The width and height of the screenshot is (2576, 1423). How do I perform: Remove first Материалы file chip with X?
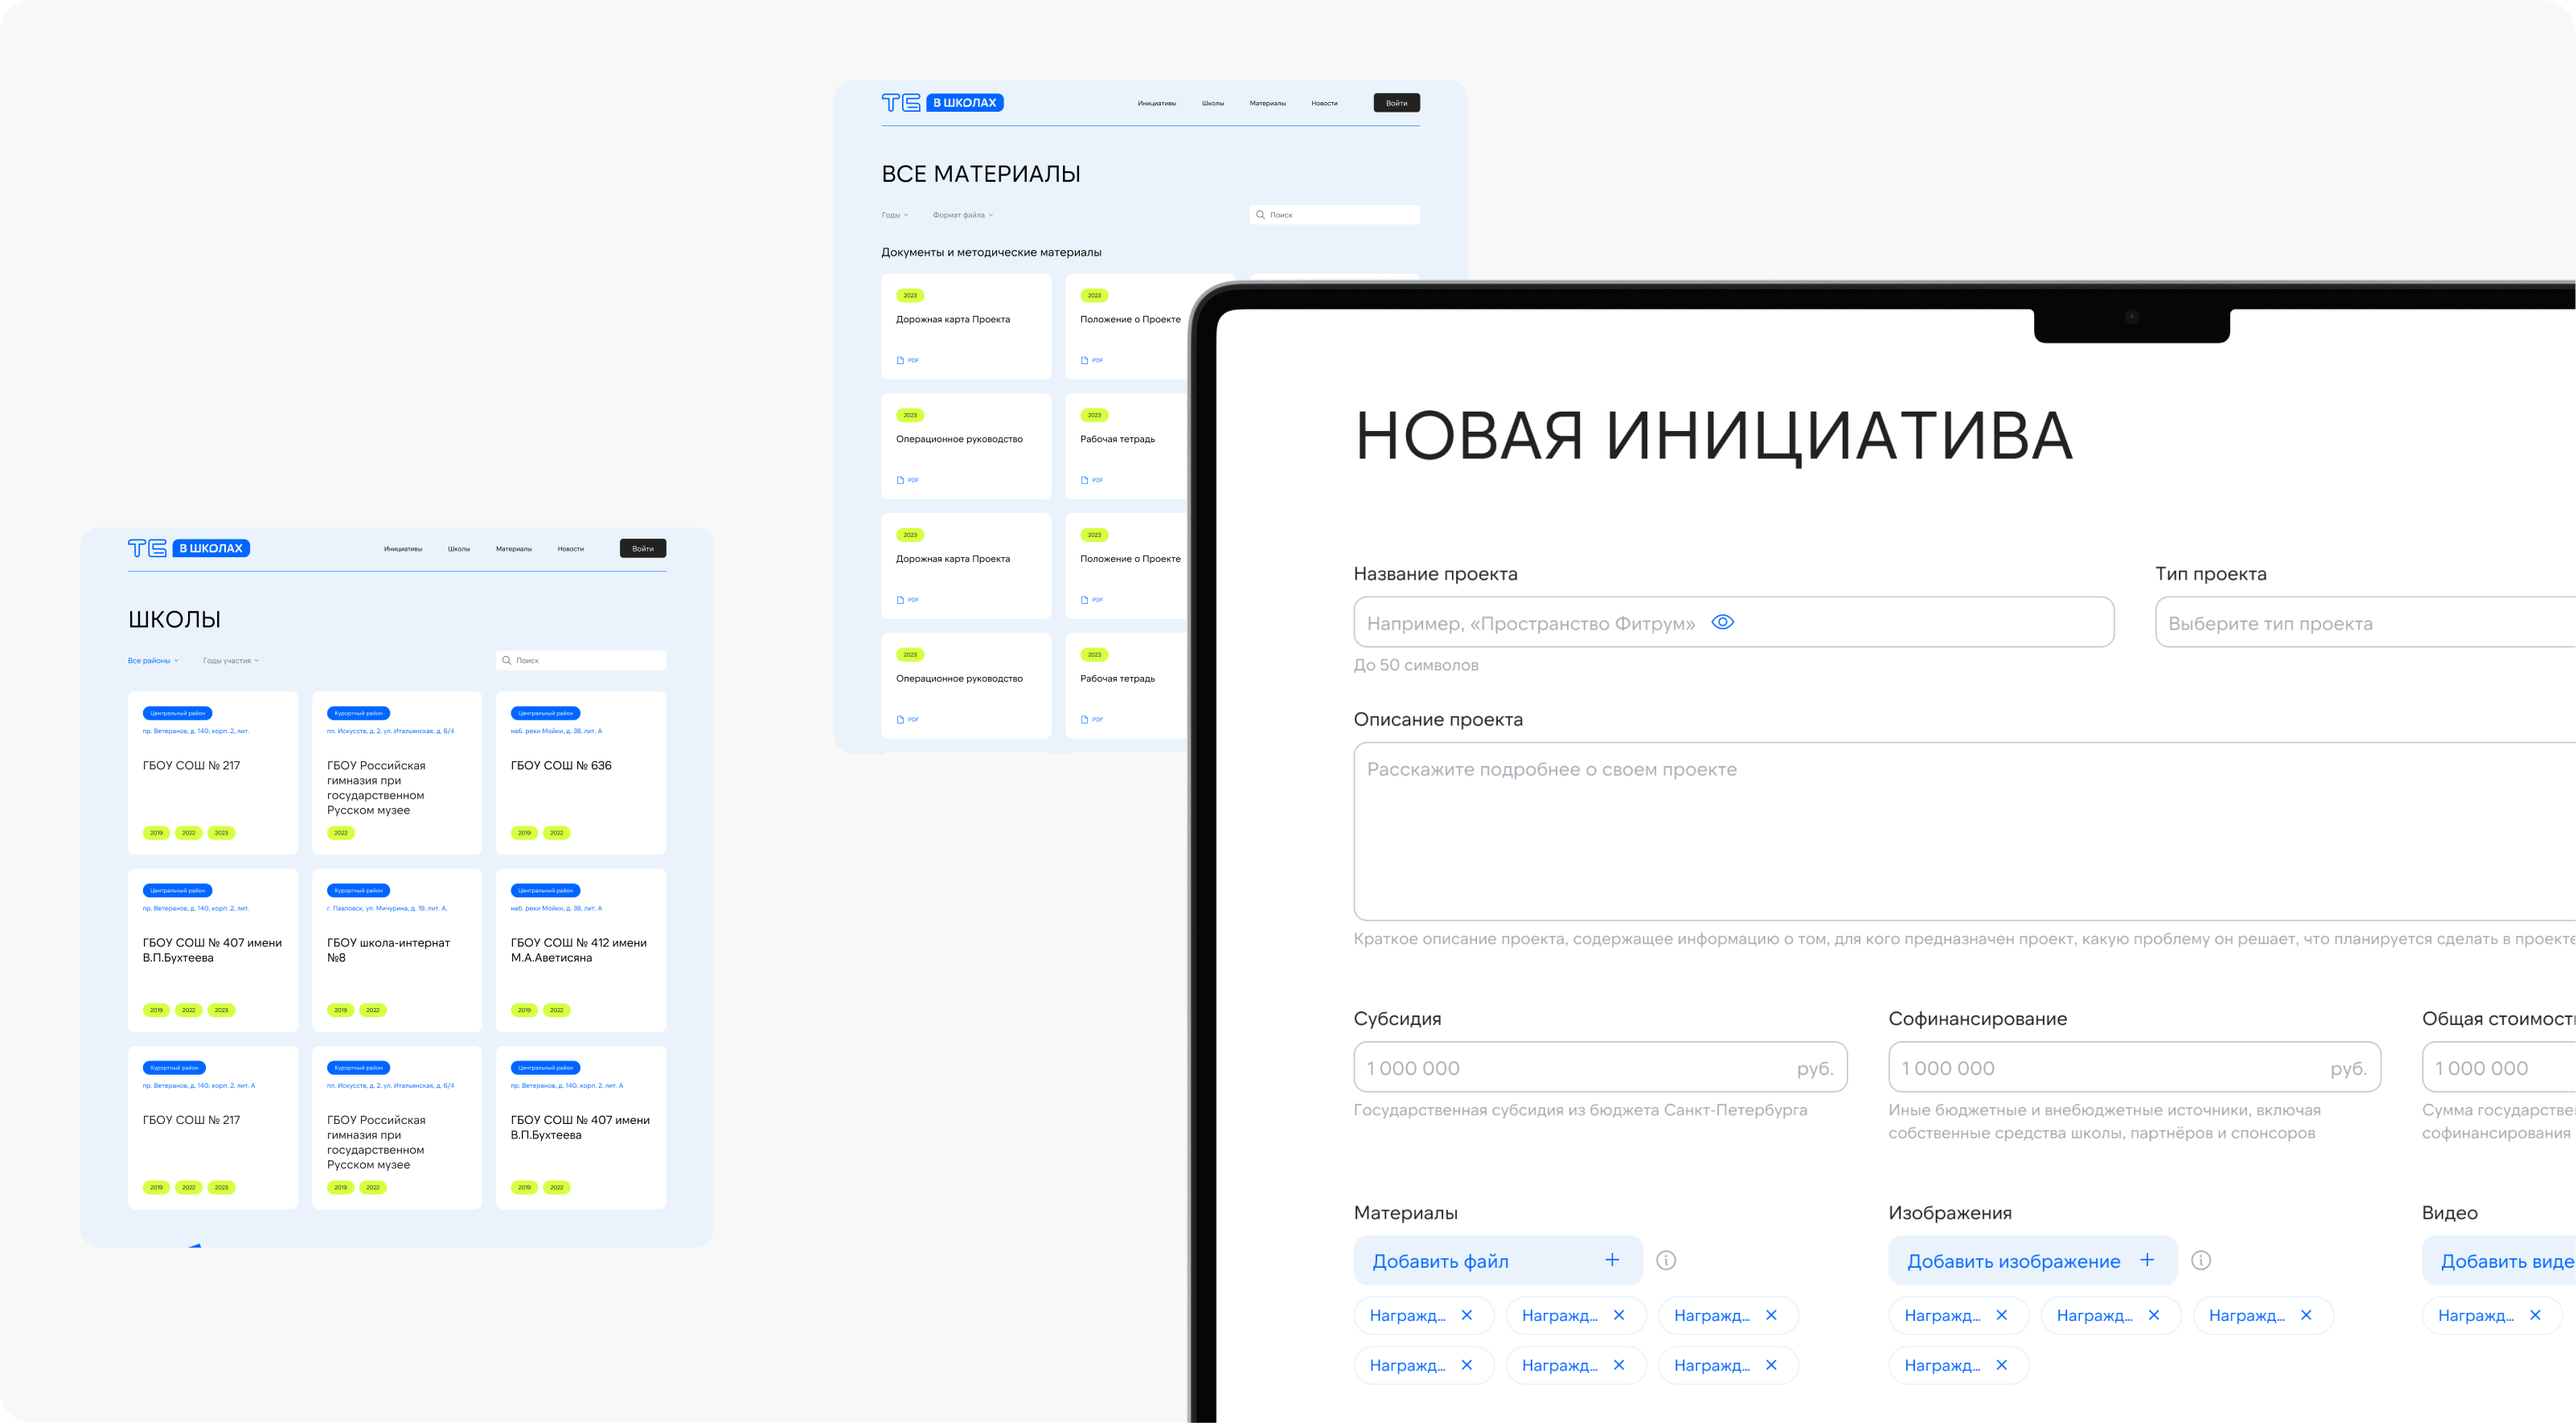tap(1467, 1315)
